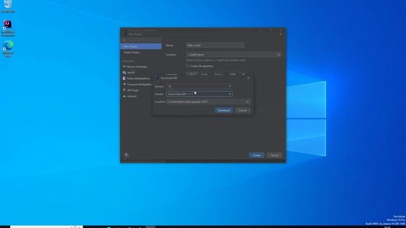
Task: Enable Create Git repository checkbox
Action: (x=188, y=66)
